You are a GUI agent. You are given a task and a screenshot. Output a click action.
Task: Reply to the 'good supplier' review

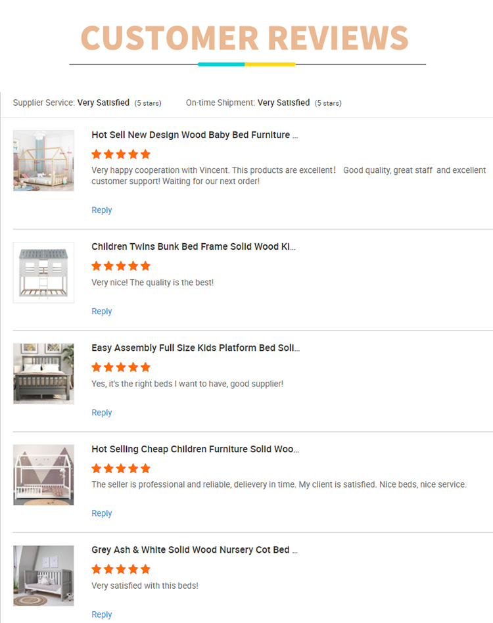tap(101, 413)
